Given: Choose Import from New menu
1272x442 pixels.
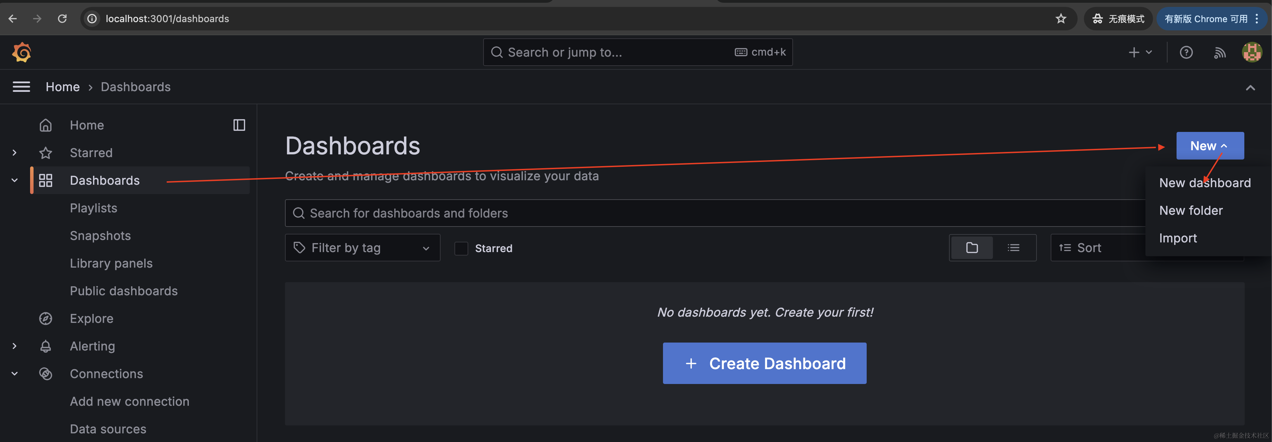Looking at the screenshot, I should coord(1178,238).
